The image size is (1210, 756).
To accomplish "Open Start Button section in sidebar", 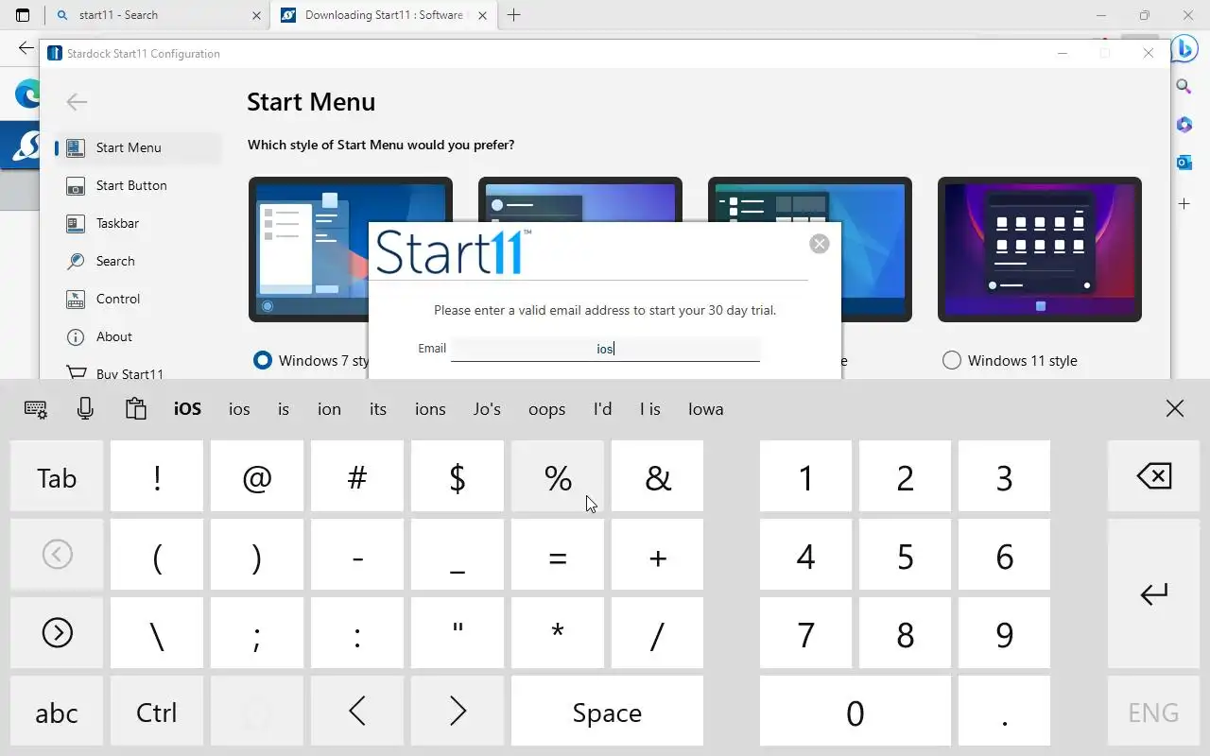I will pos(138,185).
